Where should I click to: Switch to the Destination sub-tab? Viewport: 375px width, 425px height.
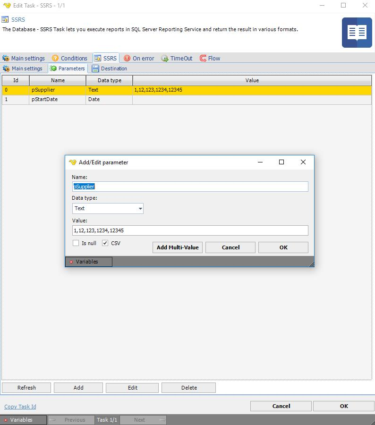coord(113,69)
